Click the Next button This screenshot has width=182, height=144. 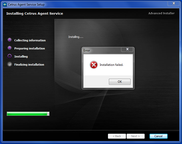[x=135, y=136]
